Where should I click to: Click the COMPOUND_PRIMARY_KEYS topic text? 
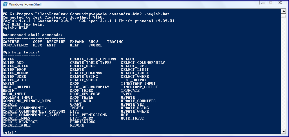[27, 101]
